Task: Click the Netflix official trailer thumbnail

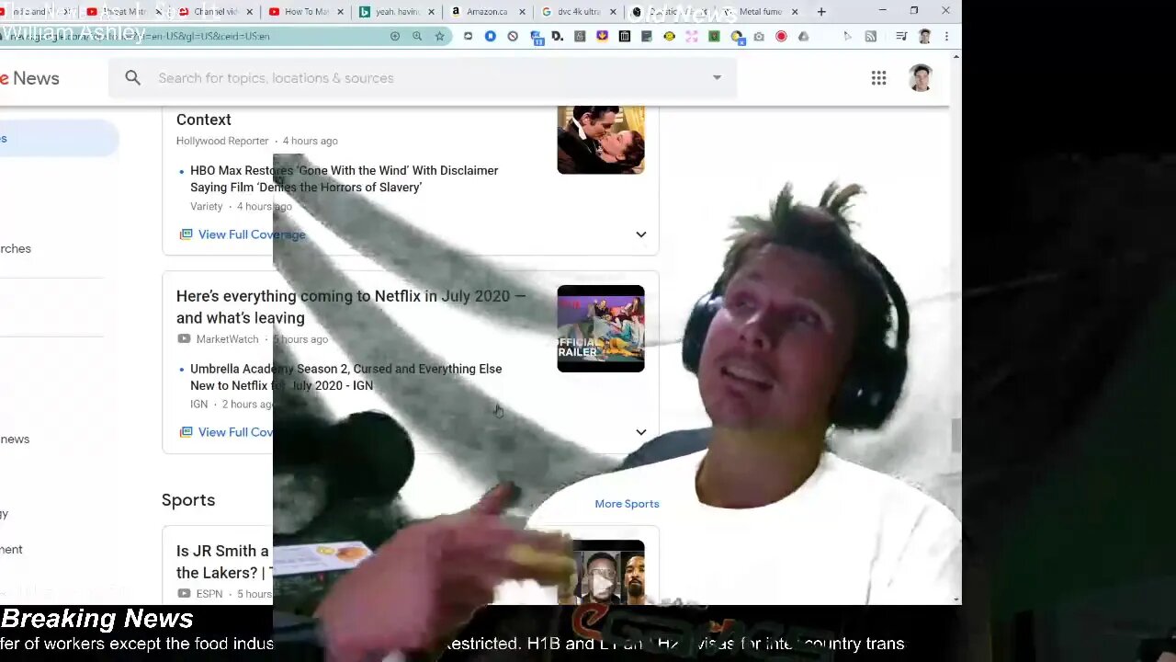Action: (601, 328)
